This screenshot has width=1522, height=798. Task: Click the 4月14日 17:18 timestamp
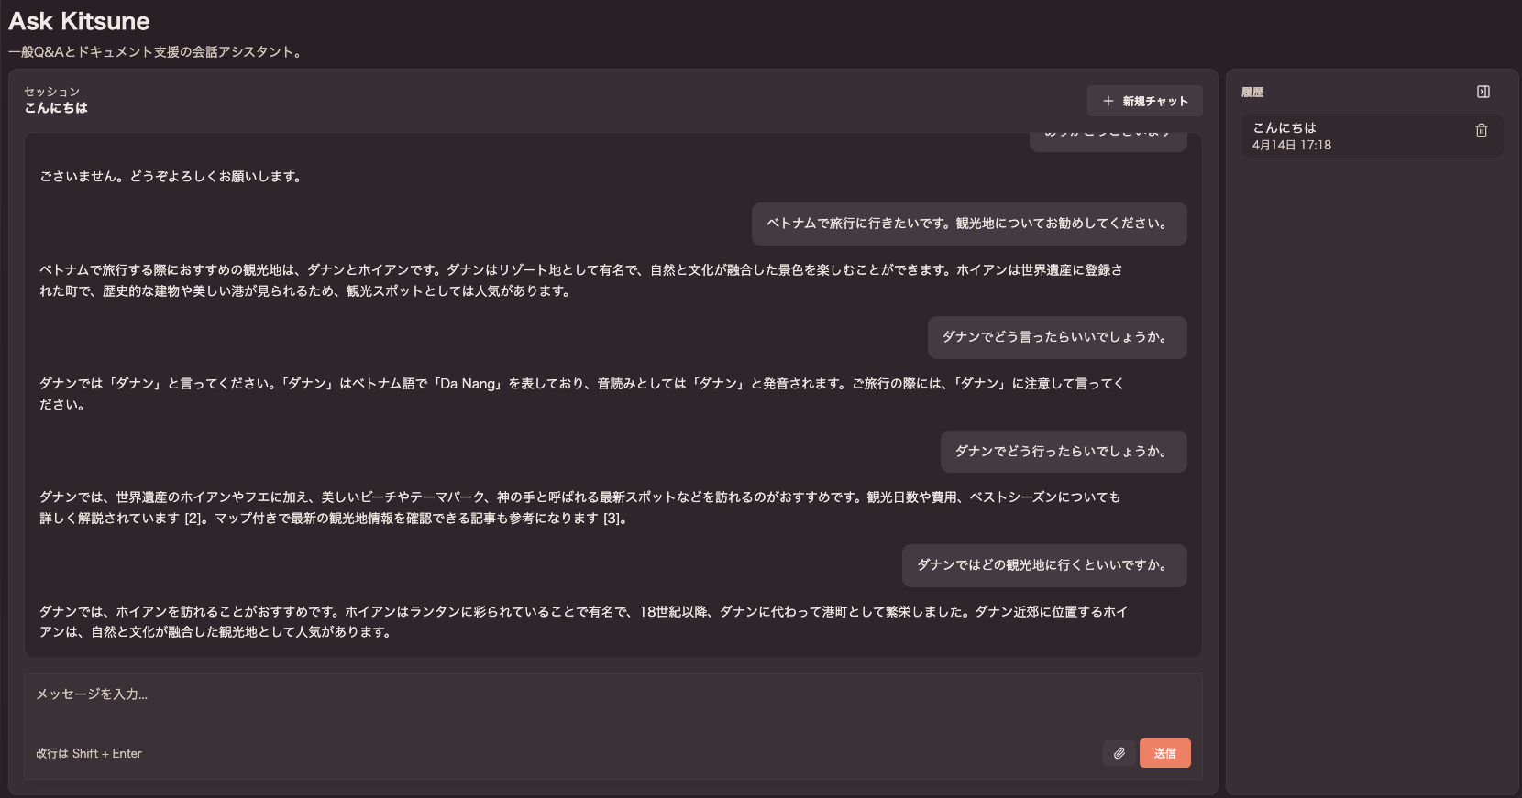(1291, 145)
